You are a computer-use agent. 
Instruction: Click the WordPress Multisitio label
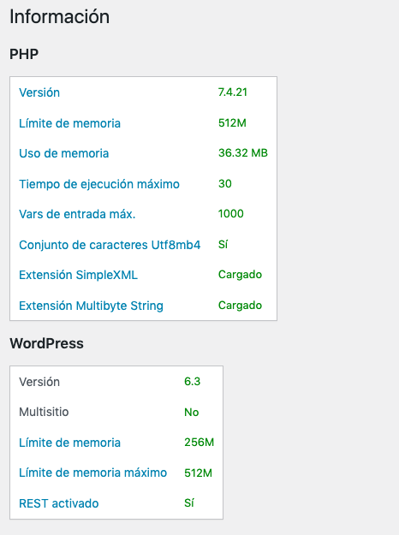pos(44,412)
